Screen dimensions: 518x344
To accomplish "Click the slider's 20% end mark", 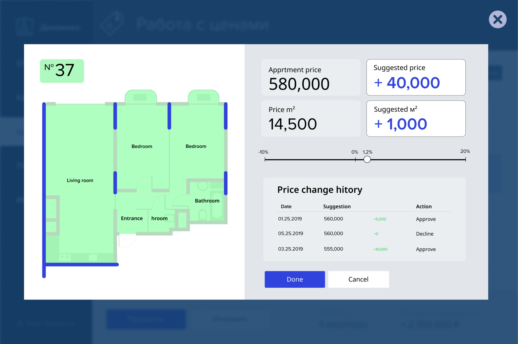I will 465,159.
